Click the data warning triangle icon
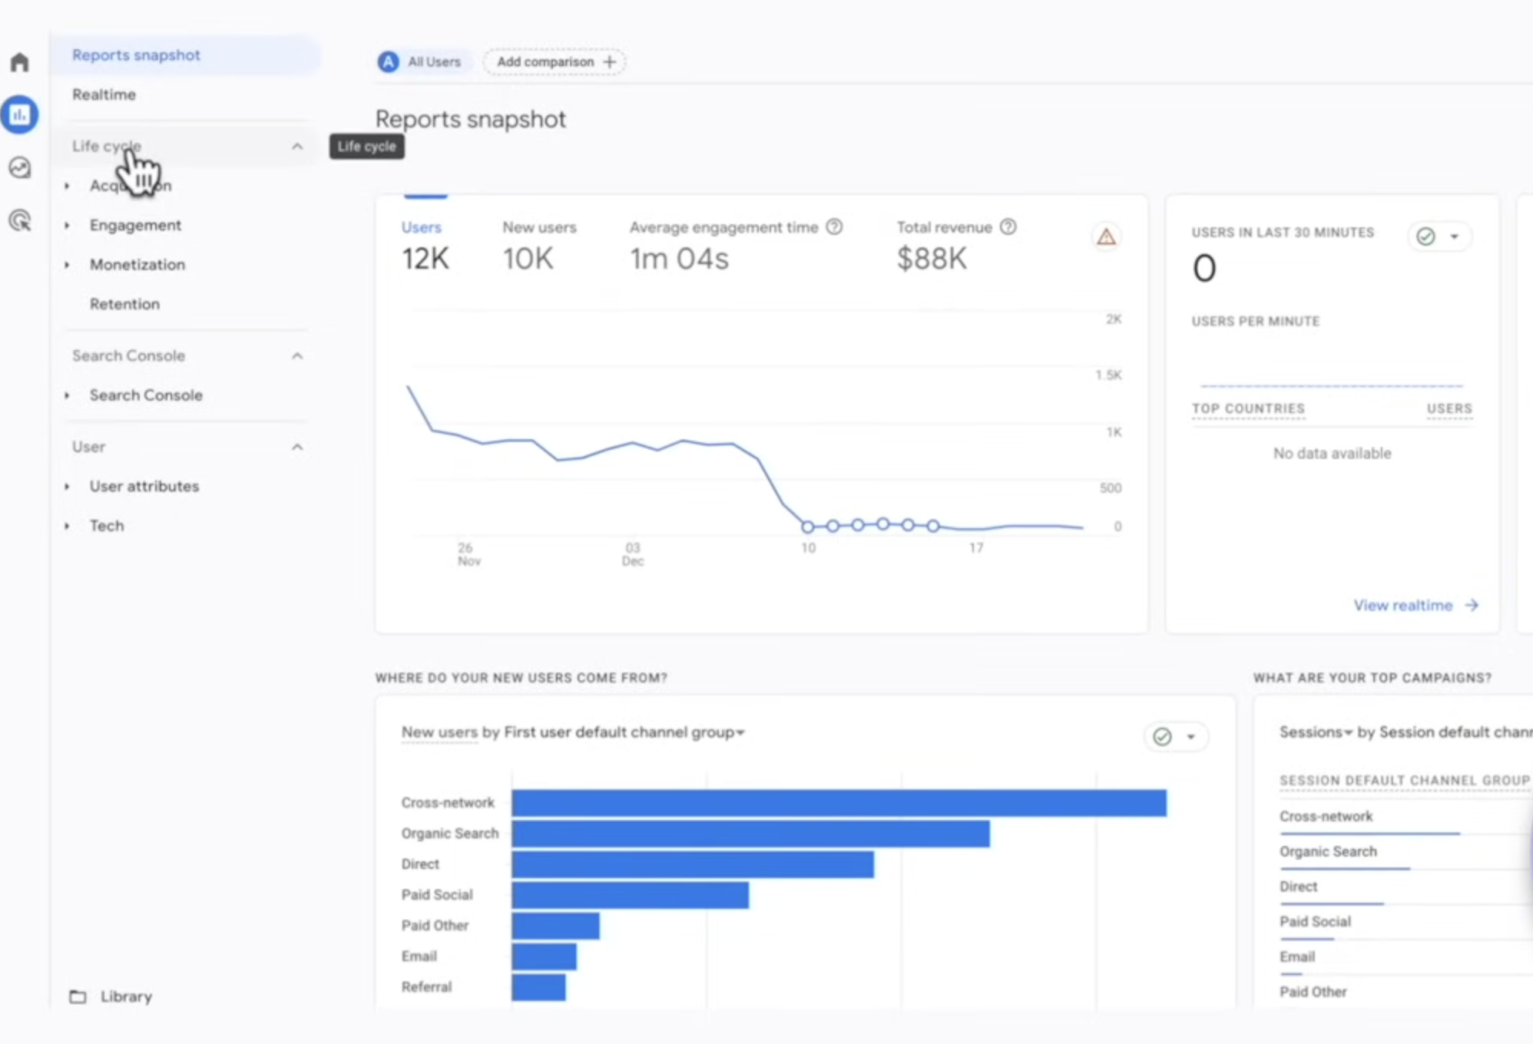 coord(1106,236)
